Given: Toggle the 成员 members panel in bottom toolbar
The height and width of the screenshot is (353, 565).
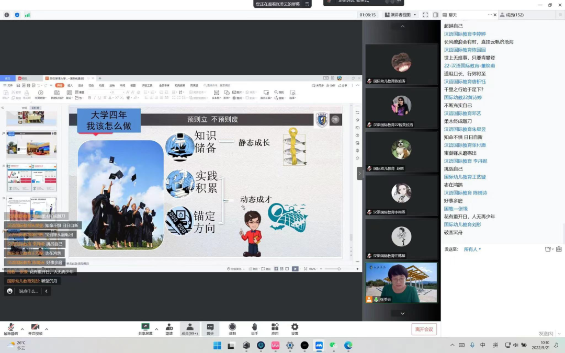Looking at the screenshot, I should (x=189, y=328).
